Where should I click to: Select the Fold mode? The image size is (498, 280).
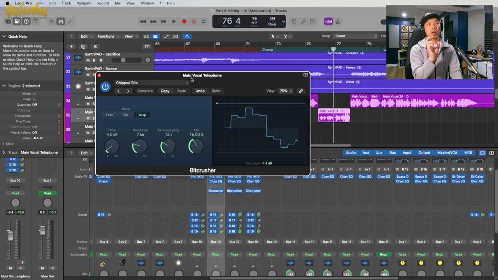pyautogui.click(x=109, y=115)
